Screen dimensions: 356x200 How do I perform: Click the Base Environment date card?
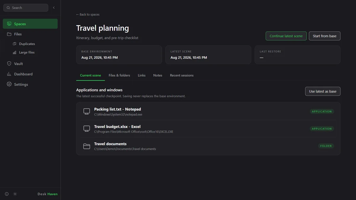point(119,55)
